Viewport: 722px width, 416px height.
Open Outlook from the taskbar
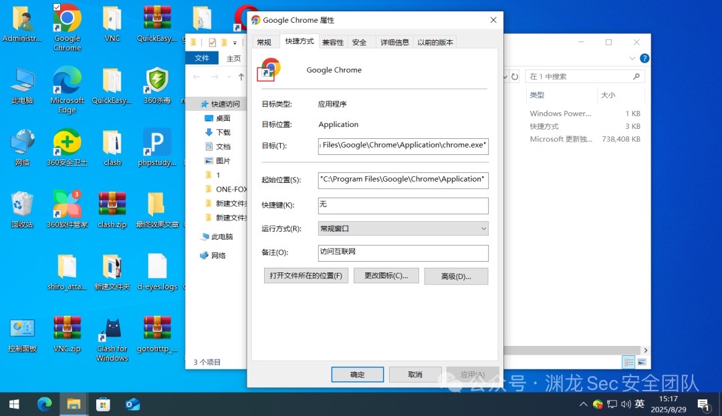pos(132,404)
